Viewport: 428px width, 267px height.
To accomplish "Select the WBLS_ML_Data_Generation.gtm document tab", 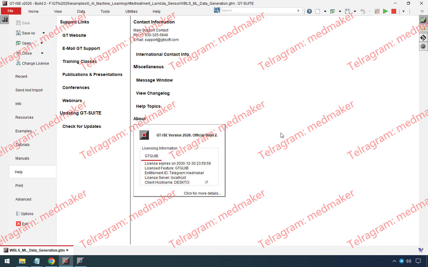I will click(x=37, y=250).
